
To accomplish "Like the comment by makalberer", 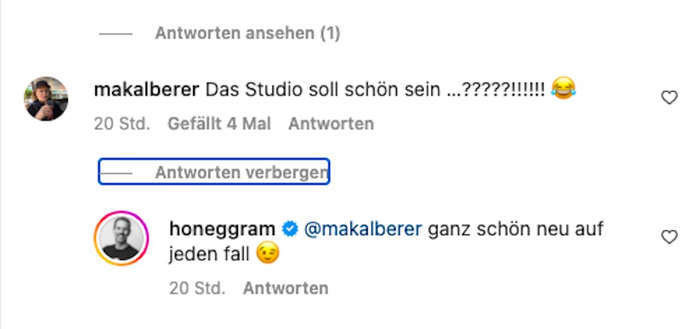I will pyautogui.click(x=669, y=98).
